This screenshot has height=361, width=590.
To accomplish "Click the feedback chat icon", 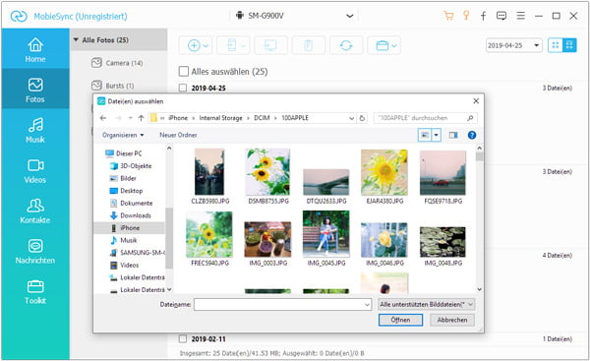I will click(501, 16).
